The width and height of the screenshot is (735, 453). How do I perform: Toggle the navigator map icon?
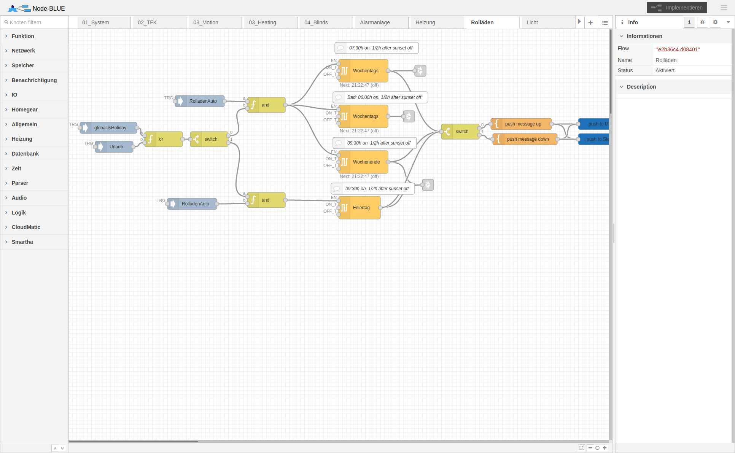point(582,448)
